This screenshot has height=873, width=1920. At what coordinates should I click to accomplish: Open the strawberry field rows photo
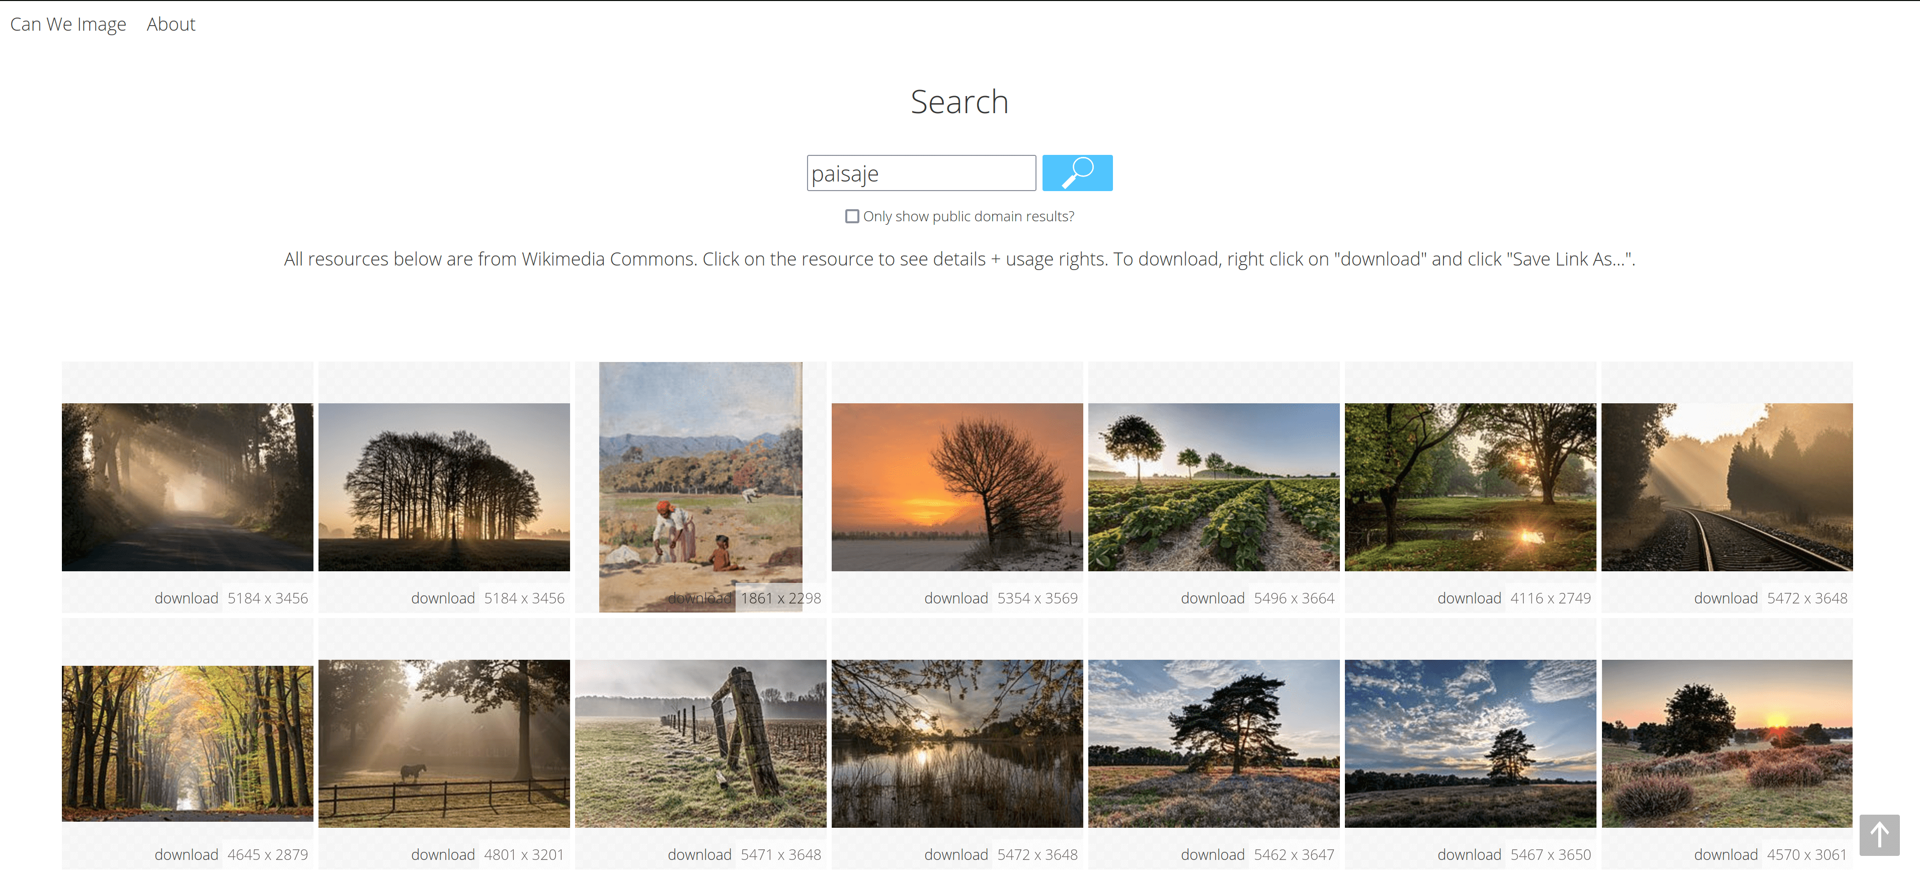(1213, 487)
